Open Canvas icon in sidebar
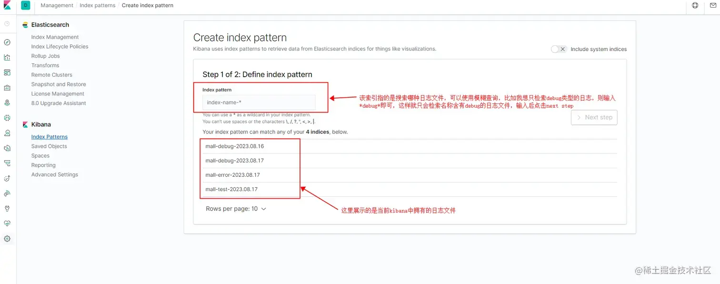Viewport: 720px width, 284px height. pos(7,88)
